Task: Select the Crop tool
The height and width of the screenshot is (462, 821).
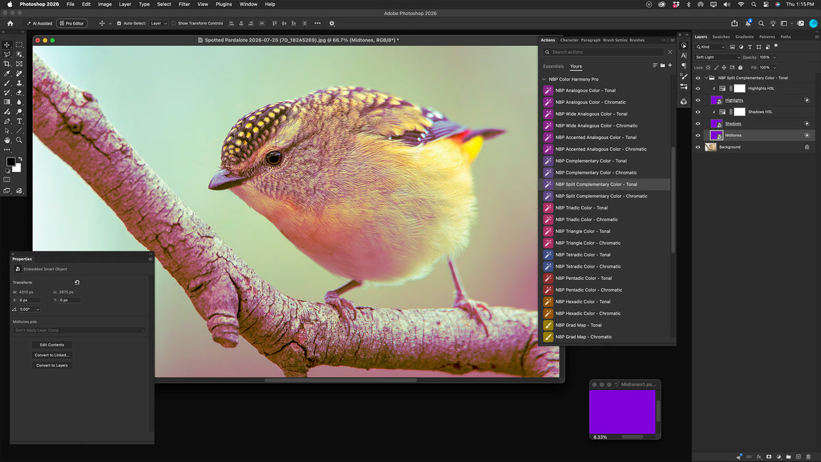Action: click(x=8, y=64)
